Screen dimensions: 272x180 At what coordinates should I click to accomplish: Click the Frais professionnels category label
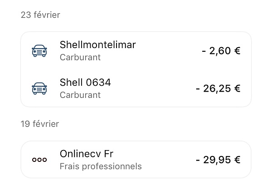(101, 166)
